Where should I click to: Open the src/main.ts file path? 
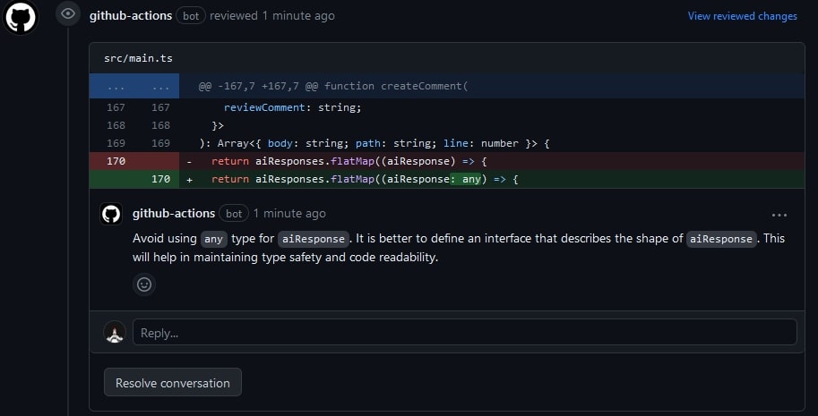[x=138, y=58]
